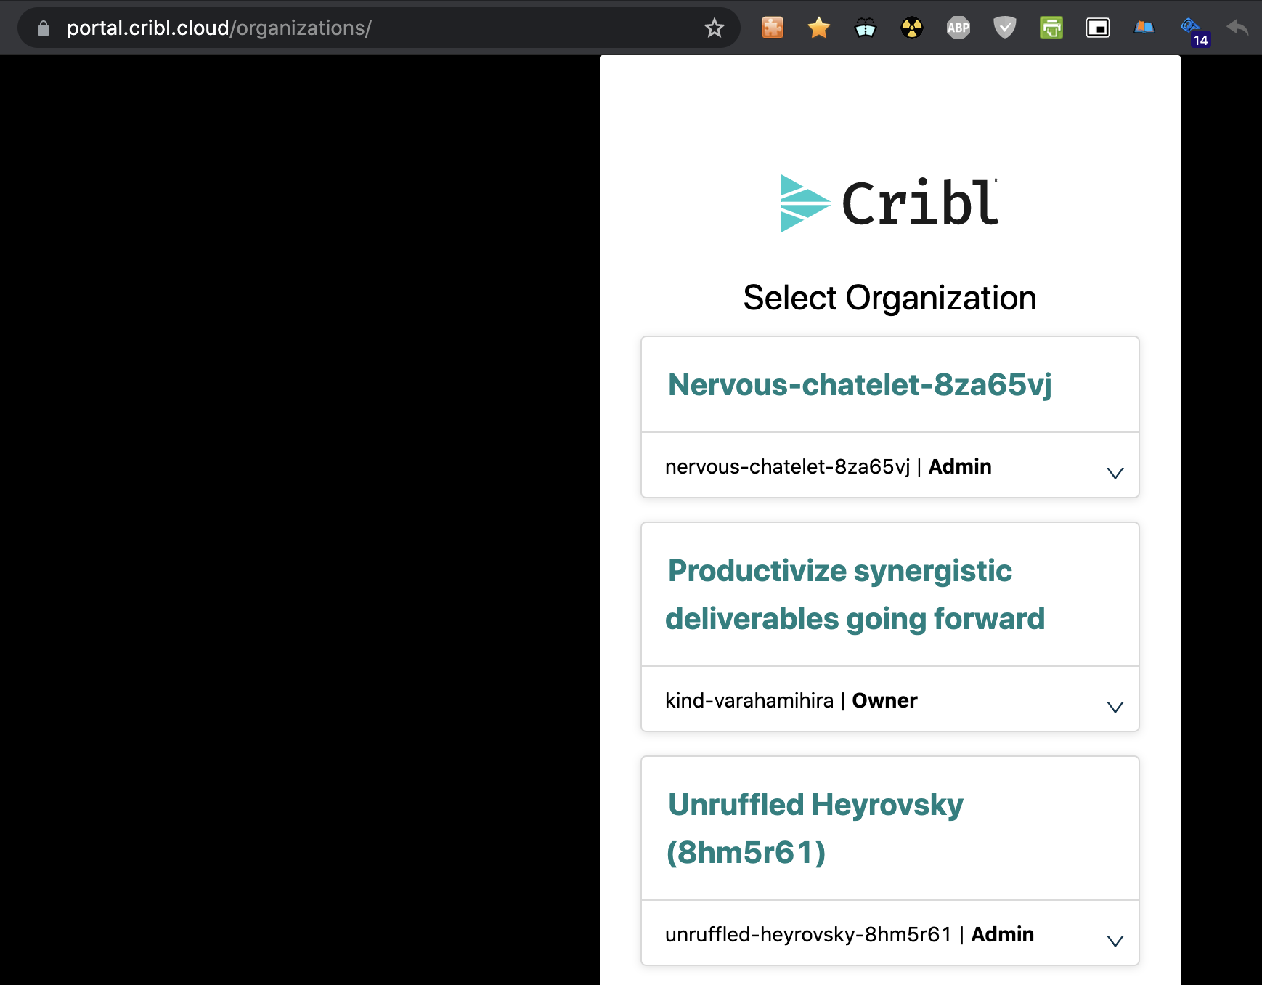The image size is (1262, 985).
Task: Open the green printer extension
Action: coord(1051,28)
